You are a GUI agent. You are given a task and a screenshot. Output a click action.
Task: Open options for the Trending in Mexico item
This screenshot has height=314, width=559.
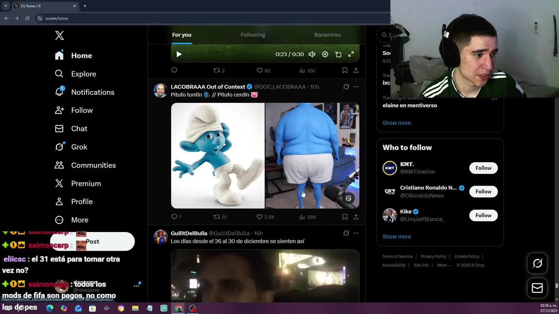point(494,99)
